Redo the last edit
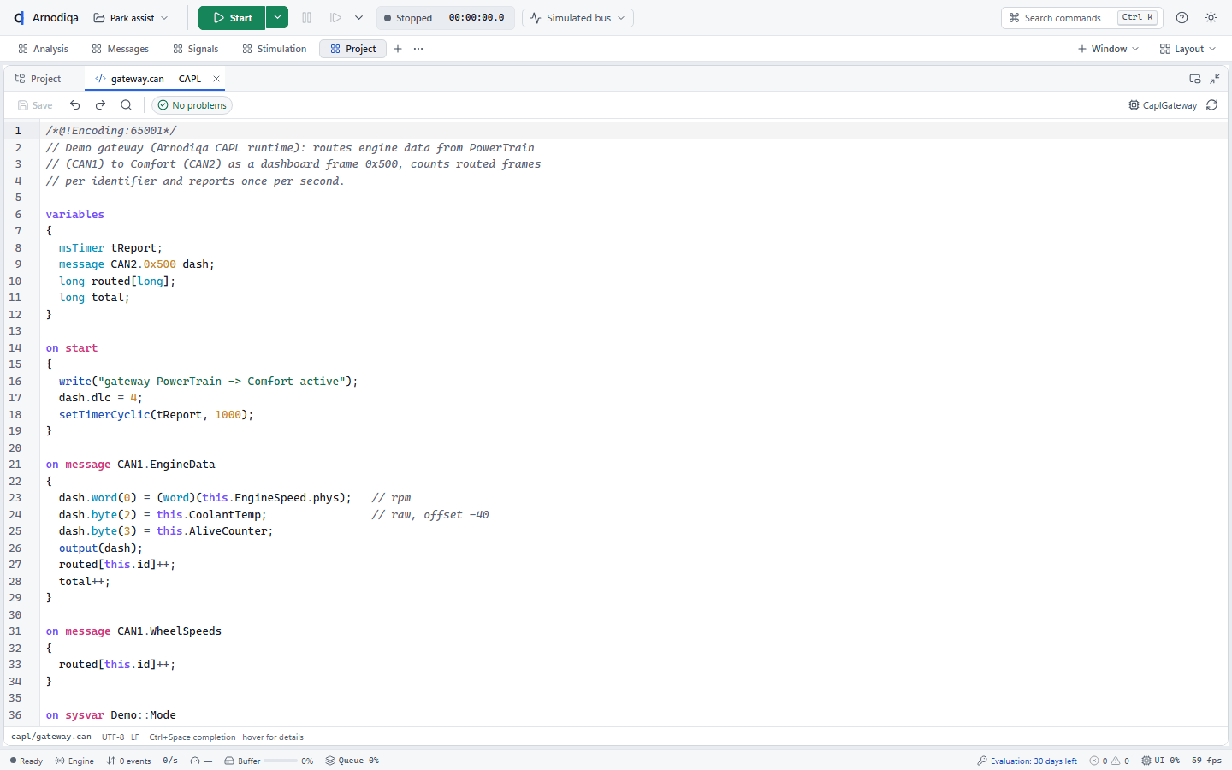 tap(101, 105)
